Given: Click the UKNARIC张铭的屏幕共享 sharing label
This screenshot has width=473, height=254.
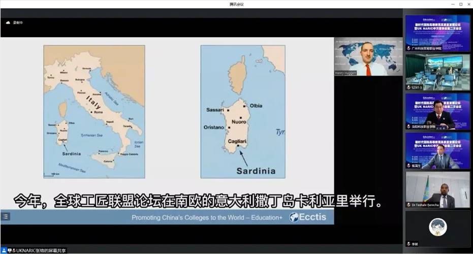Looking at the screenshot, I should pyautogui.click(x=41, y=250).
